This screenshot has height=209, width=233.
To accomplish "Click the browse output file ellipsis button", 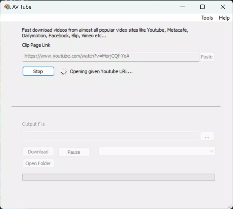I will tap(207, 136).
